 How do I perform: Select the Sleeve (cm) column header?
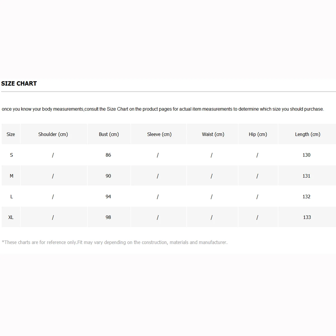[159, 134]
